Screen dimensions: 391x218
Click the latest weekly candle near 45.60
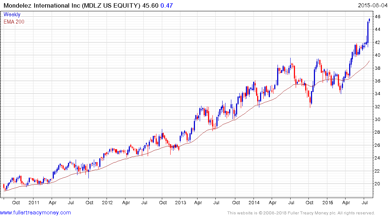(x=369, y=20)
